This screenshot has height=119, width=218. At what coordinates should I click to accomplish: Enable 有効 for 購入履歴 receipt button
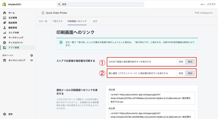pyautogui.click(x=181, y=73)
